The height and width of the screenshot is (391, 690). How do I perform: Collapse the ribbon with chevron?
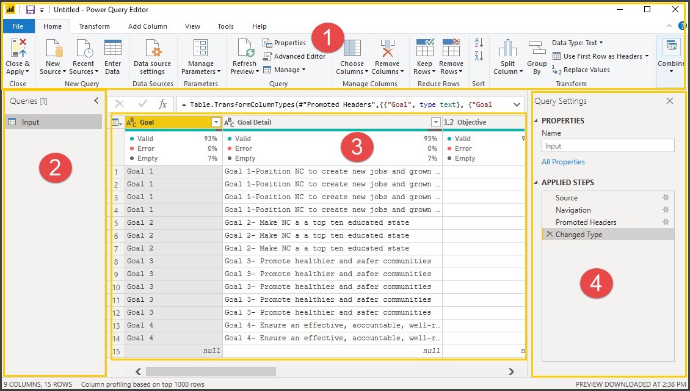669,26
